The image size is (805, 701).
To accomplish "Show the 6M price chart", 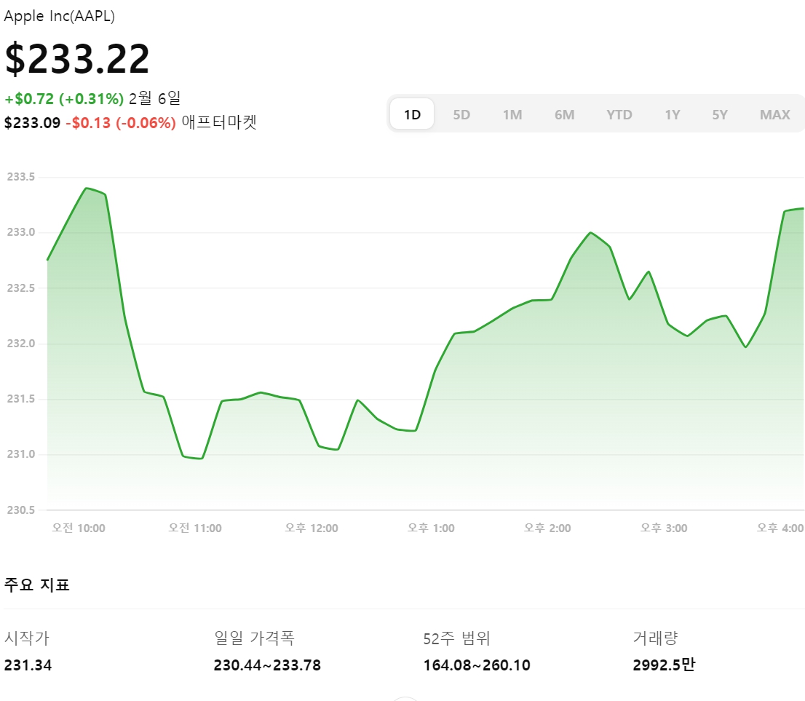I will click(x=564, y=114).
